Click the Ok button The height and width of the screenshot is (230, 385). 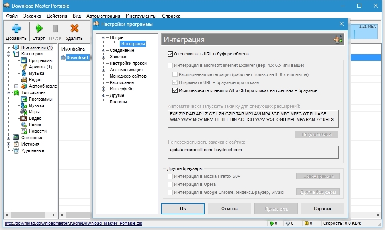point(183,209)
